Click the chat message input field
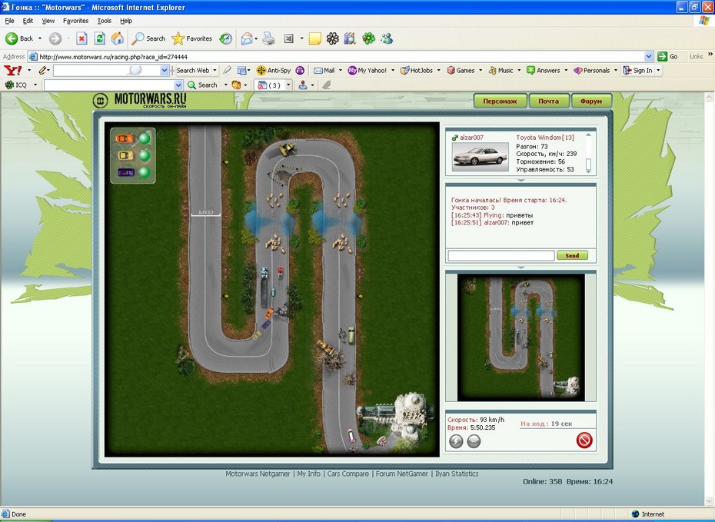This screenshot has width=715, height=522. (500, 256)
